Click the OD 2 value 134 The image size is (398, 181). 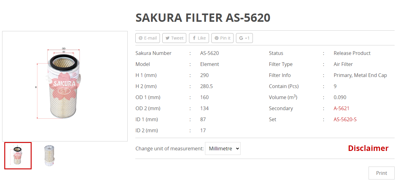[x=204, y=108]
